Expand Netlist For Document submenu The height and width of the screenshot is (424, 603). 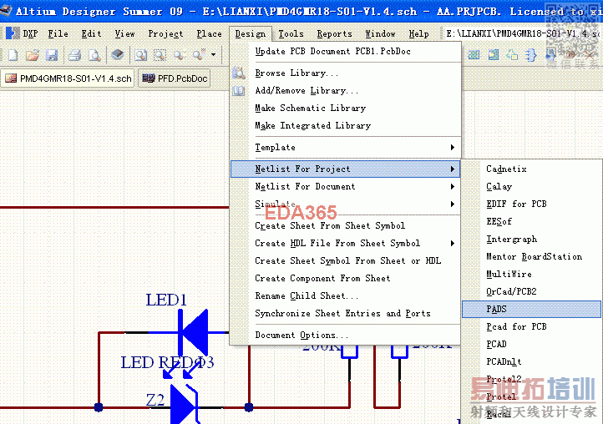click(345, 186)
